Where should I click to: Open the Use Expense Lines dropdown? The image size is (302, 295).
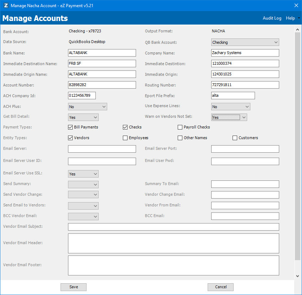pos(230,107)
